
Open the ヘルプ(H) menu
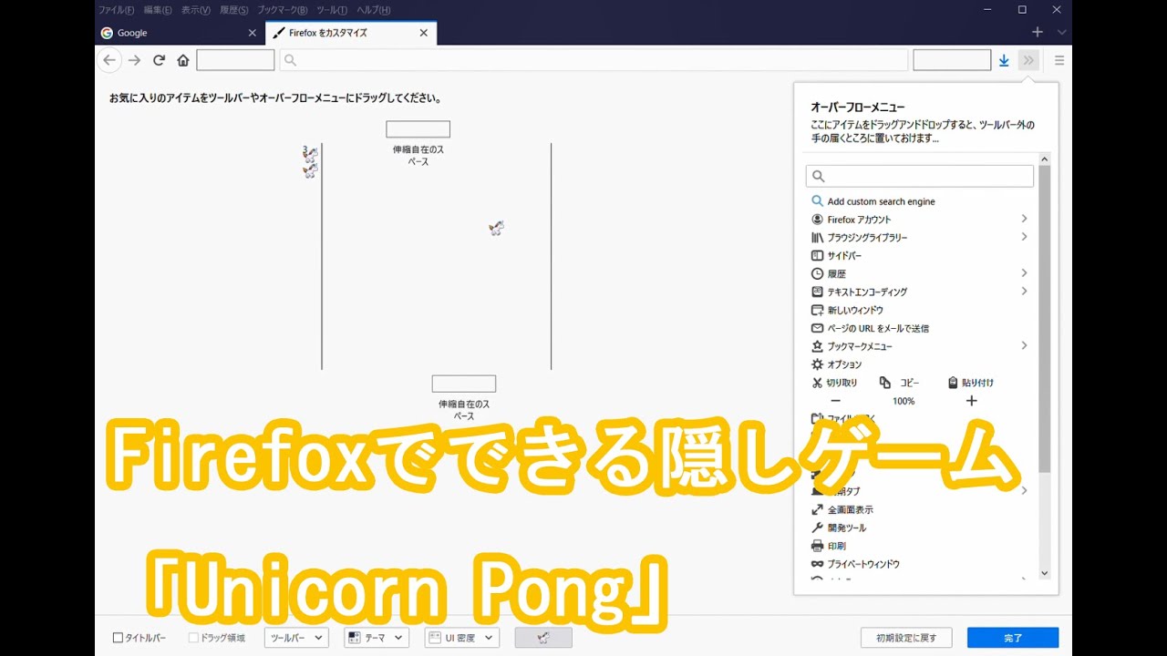[373, 10]
